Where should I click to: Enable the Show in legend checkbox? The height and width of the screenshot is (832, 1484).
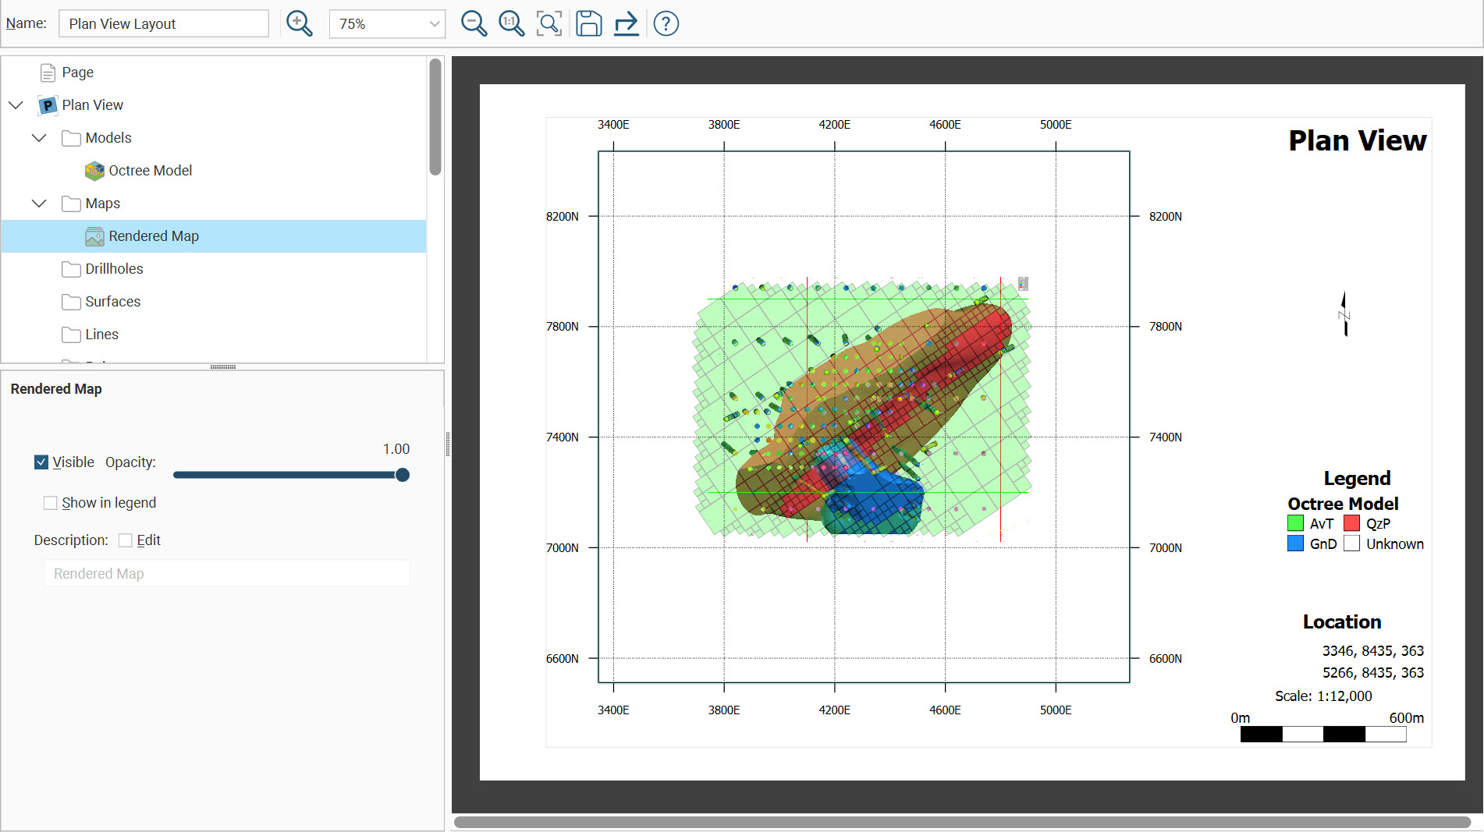(51, 503)
